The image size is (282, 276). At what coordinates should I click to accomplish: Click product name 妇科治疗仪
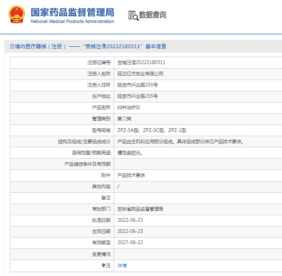pyautogui.click(x=129, y=108)
